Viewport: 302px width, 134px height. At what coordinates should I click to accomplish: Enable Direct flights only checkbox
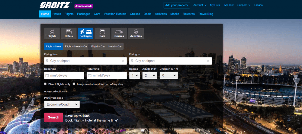click(46, 84)
